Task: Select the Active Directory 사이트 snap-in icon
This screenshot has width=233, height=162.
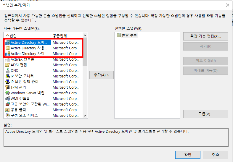Action: click(8, 54)
